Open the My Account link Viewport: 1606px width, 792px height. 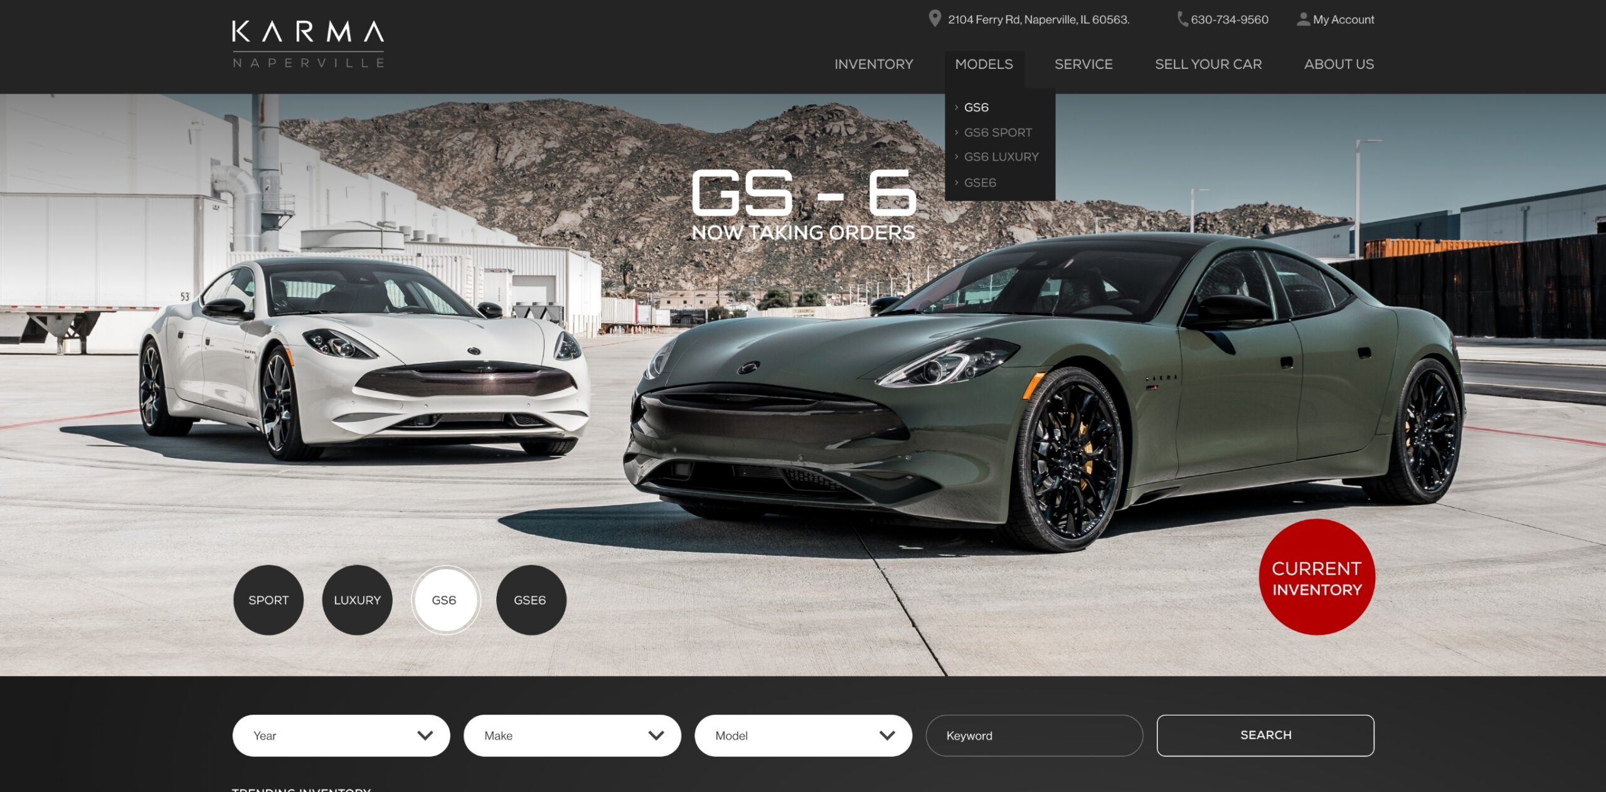pos(1343,19)
